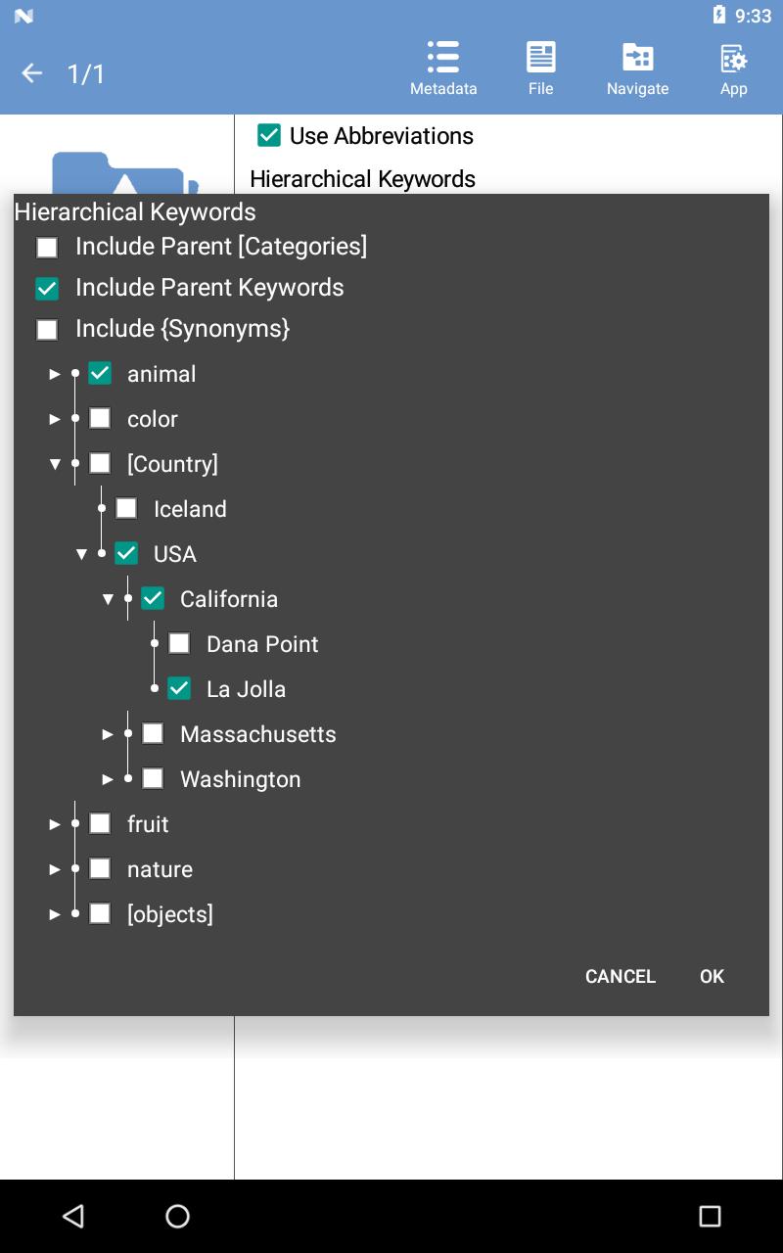The height and width of the screenshot is (1253, 783).
Task: Collapse the California tree node
Action: (x=108, y=599)
